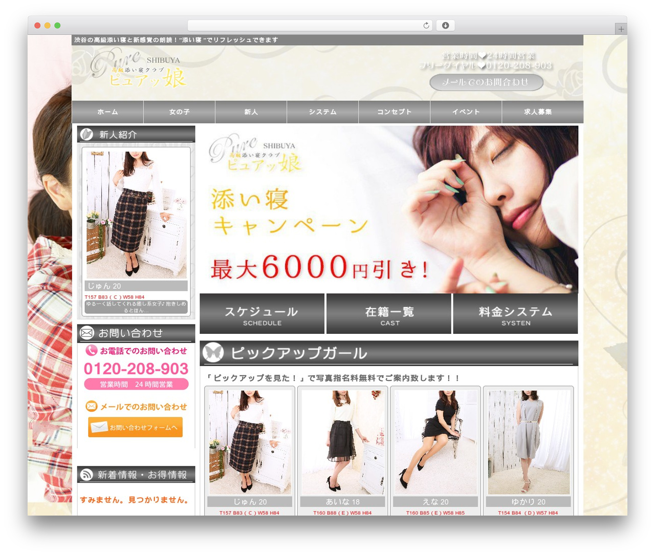Image resolution: width=655 pixels, height=555 pixels.
Task: Click the orange mail icon beside メールでのお問い合わせ
Action: [91, 406]
